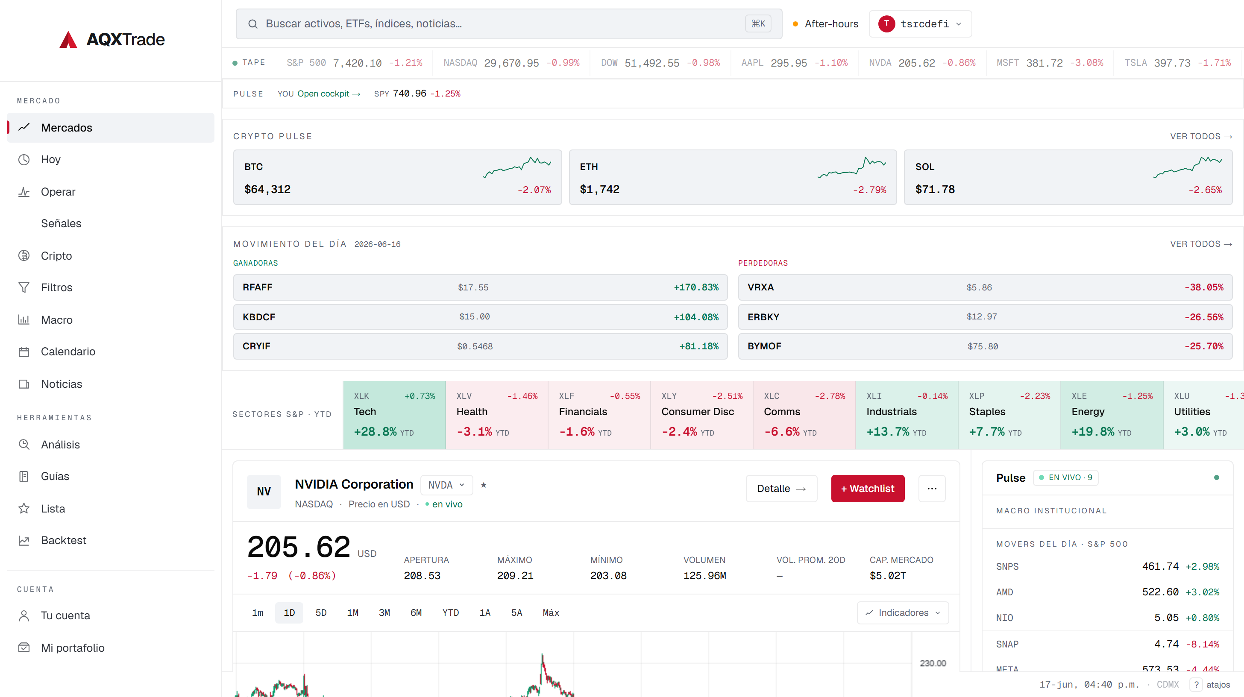Click the Tu cuenta person icon

(x=23, y=615)
